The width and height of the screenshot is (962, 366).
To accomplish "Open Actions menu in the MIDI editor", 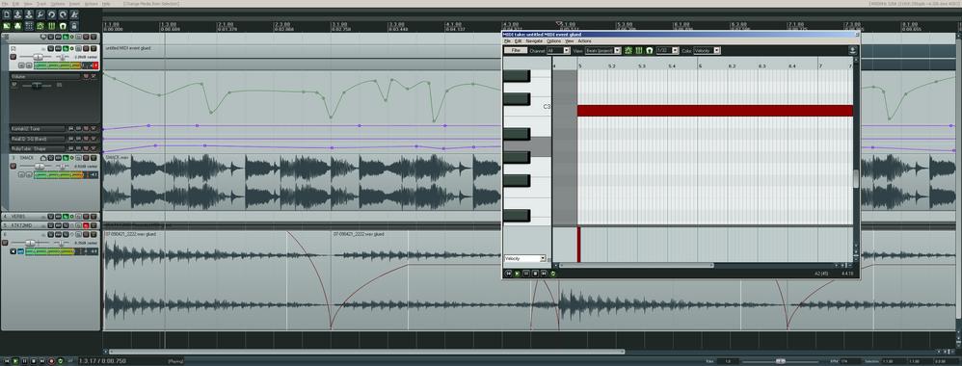I will point(585,41).
